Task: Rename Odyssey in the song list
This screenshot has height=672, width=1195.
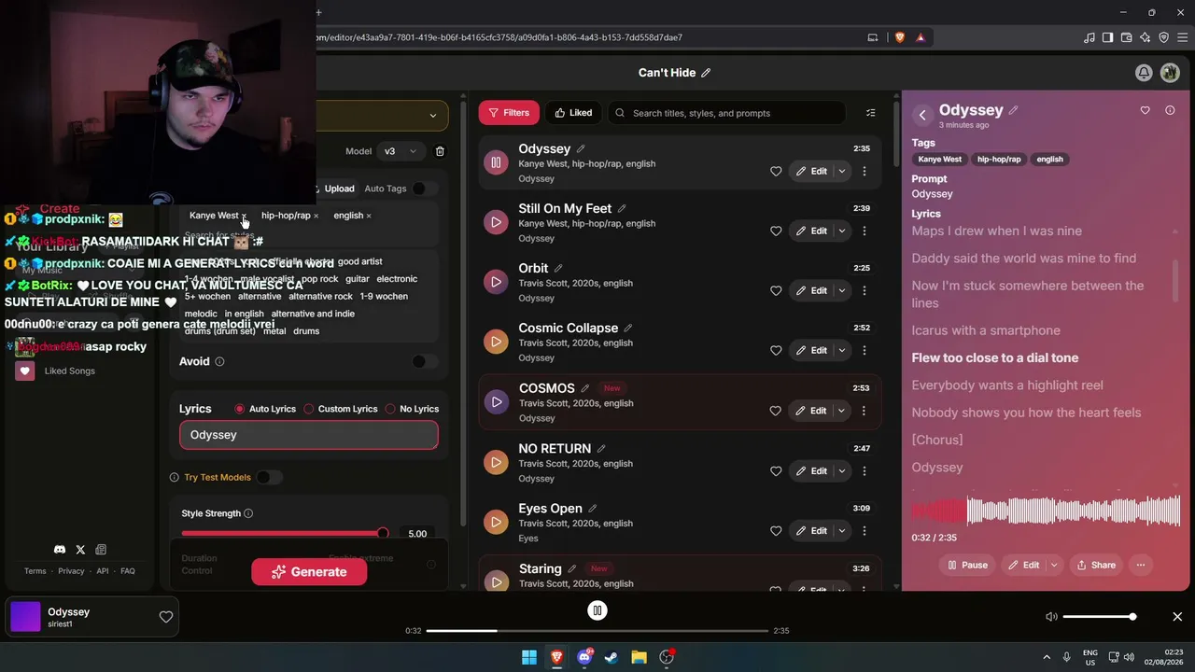Action: pyautogui.click(x=581, y=148)
